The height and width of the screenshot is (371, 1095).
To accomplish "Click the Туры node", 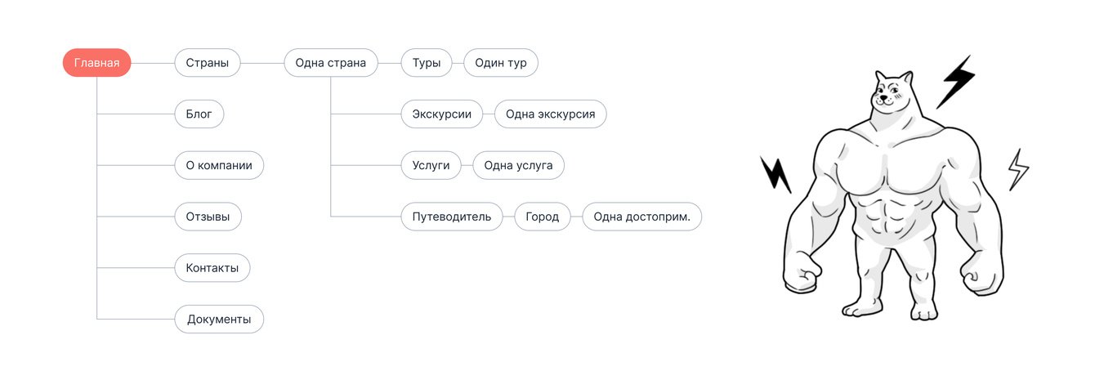I will tap(426, 63).
